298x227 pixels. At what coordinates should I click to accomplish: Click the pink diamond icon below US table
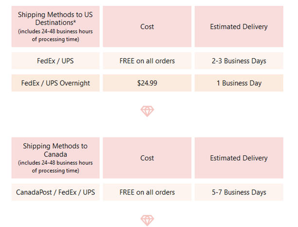147,111
